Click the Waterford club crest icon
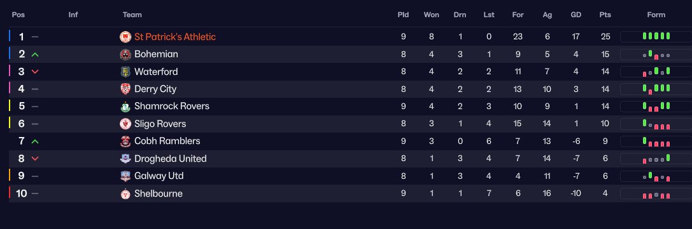Viewport: 692px width, 229px height. coord(126,72)
